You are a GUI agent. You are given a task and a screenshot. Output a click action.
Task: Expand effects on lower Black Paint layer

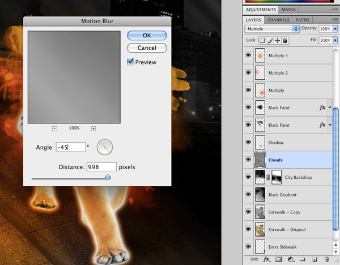point(330,125)
